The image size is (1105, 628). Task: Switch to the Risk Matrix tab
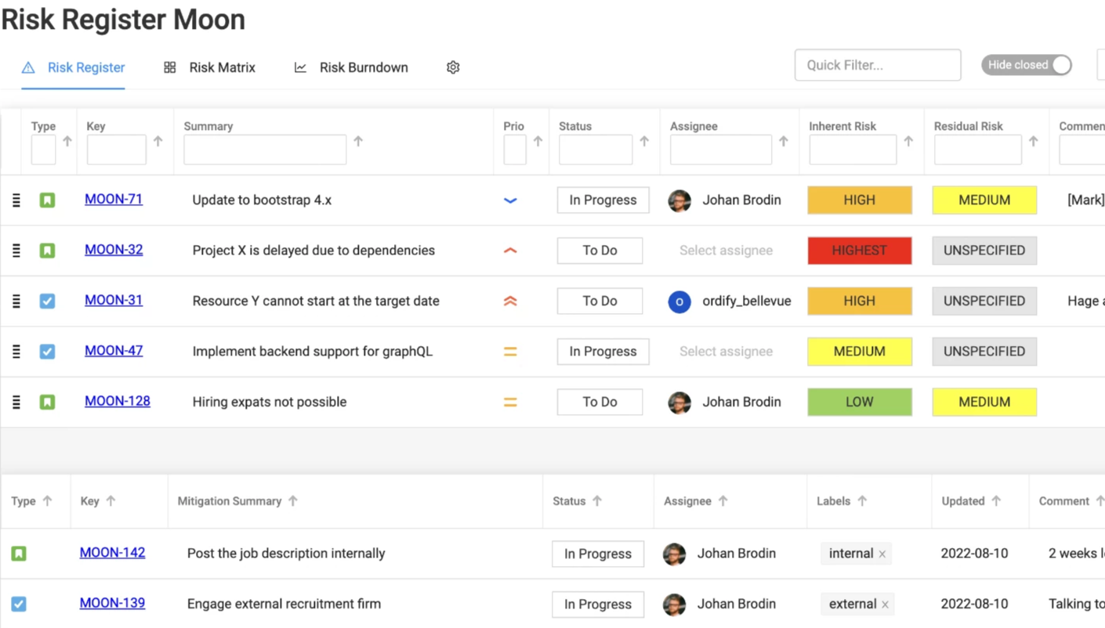point(210,67)
